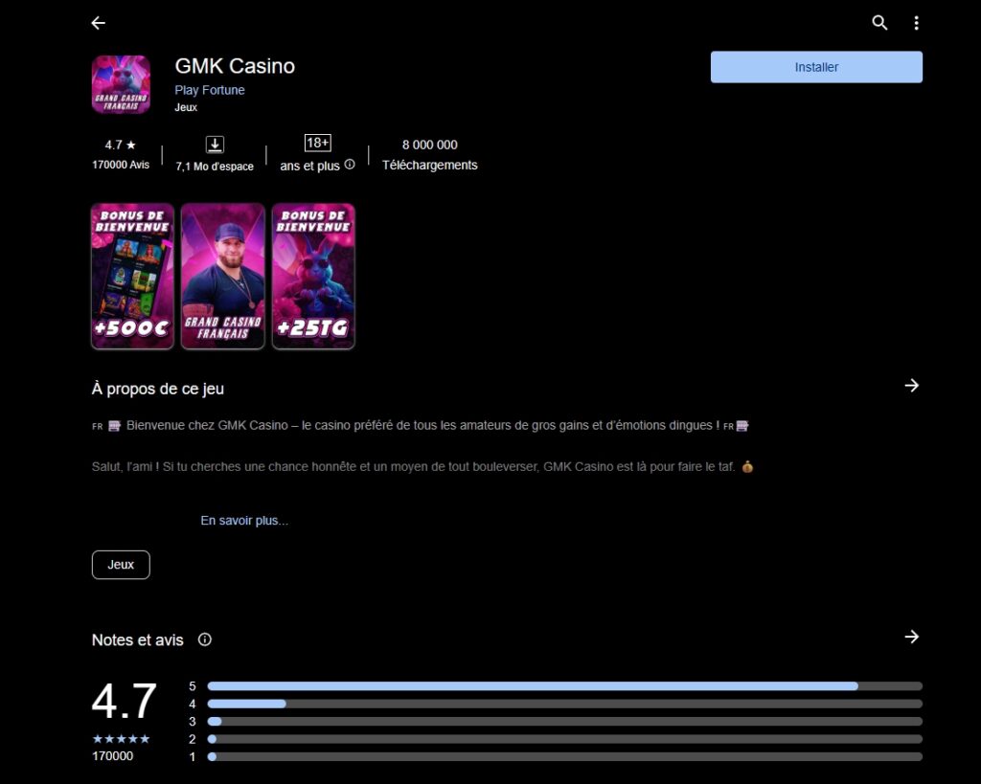Click the En savoir plus link
The image size is (981, 784).
[244, 521]
